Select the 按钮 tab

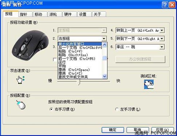[11, 14]
